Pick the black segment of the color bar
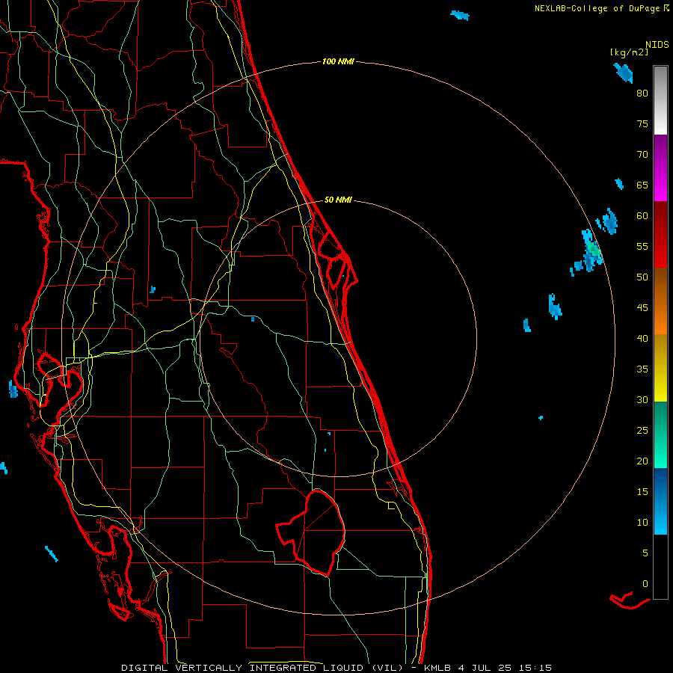 (660, 567)
